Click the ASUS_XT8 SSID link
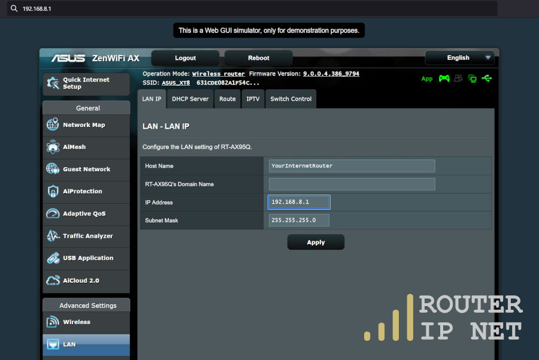Screen dimensions: 539x360 click(175, 83)
